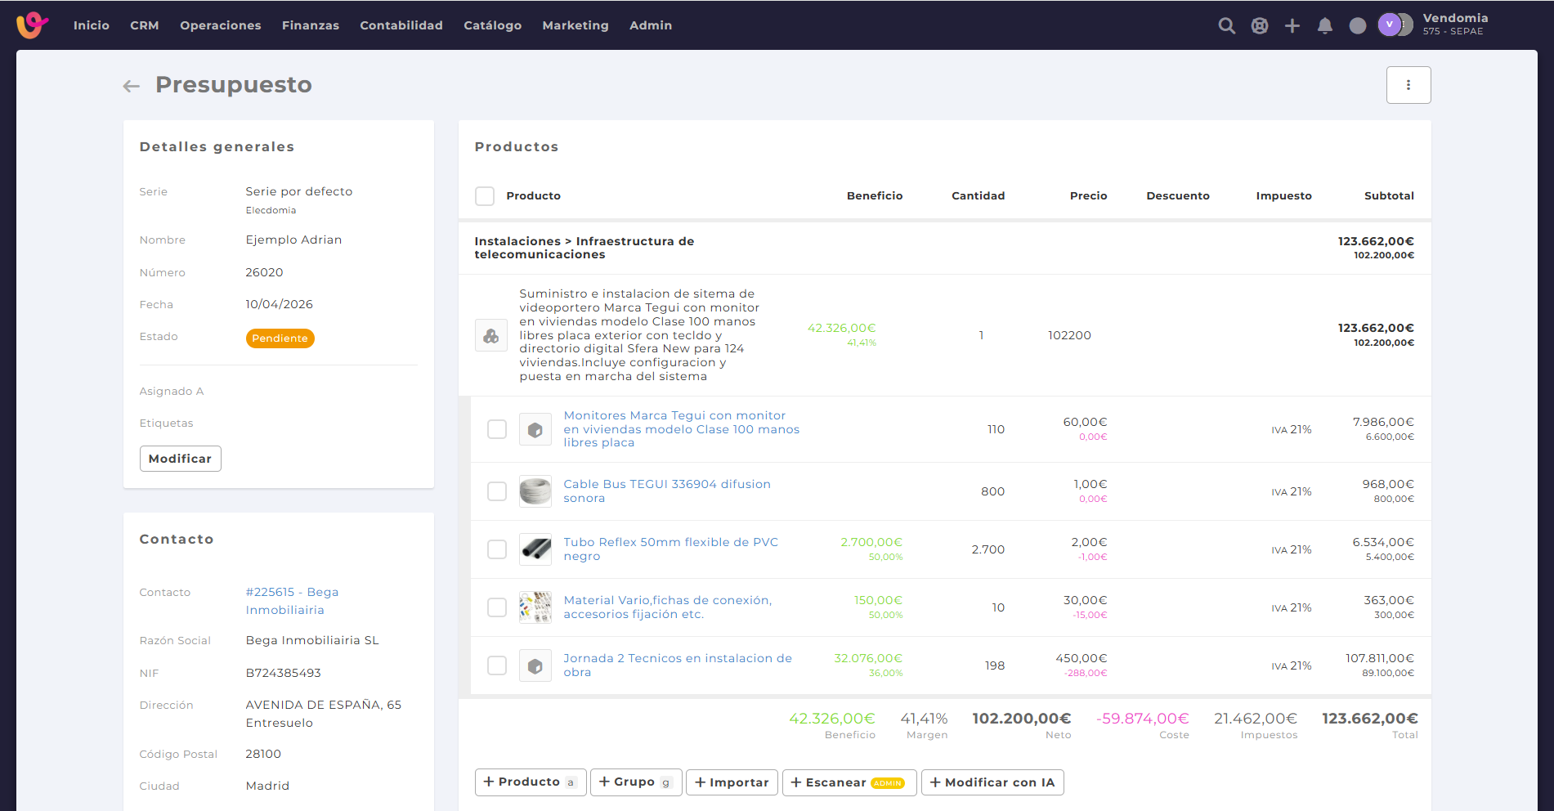Add a group with + Grupo
1554x811 pixels.
coord(636,782)
